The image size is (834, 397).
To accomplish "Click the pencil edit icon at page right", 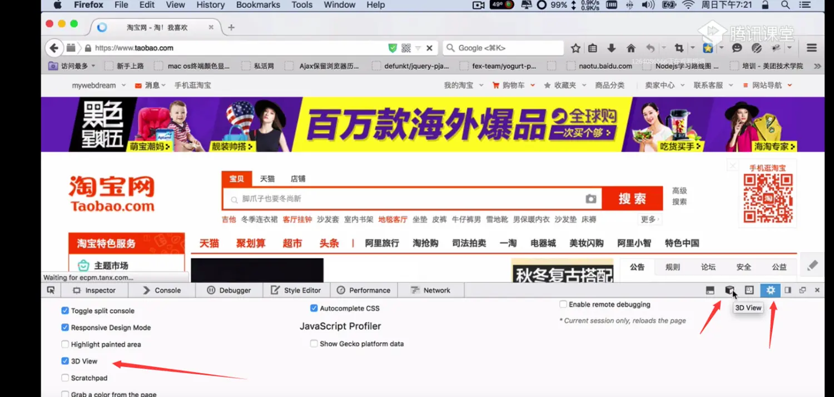I will [x=812, y=265].
